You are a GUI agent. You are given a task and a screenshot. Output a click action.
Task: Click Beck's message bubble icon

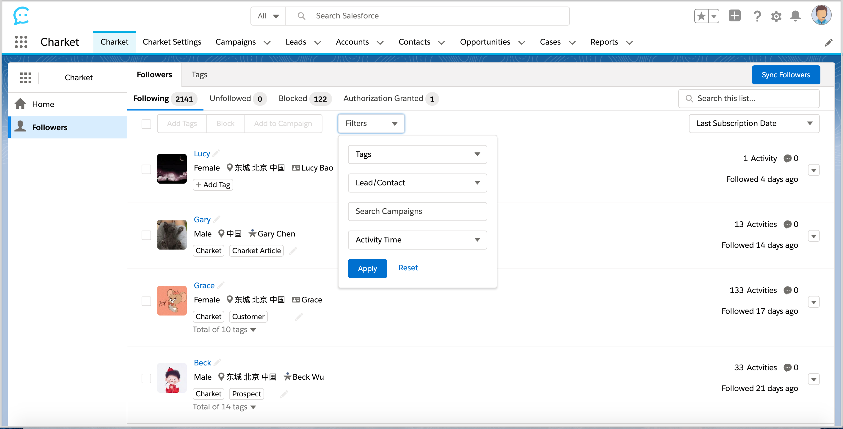pyautogui.click(x=787, y=368)
